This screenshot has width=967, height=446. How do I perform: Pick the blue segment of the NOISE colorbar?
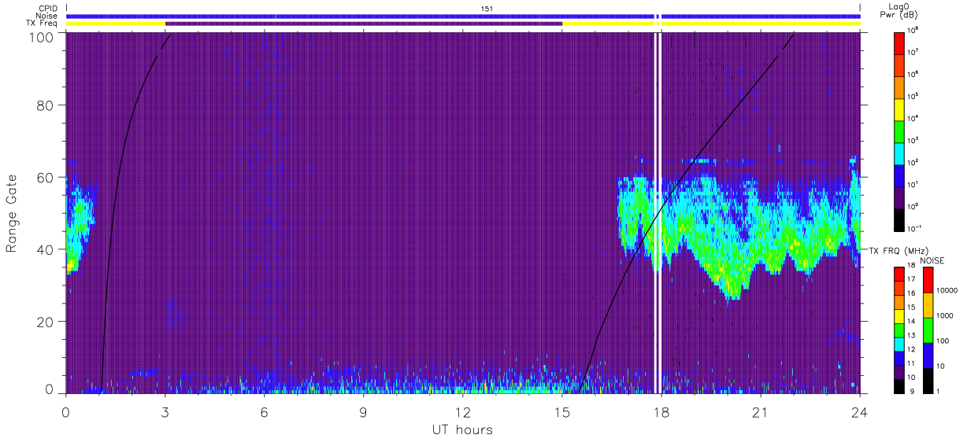click(x=928, y=355)
